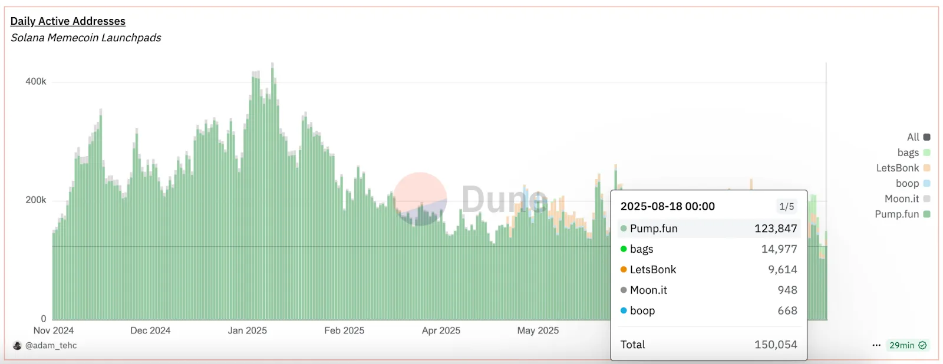Click the verified checkmark icon beside 29min
Screen dimensions: 943x364
922,345
